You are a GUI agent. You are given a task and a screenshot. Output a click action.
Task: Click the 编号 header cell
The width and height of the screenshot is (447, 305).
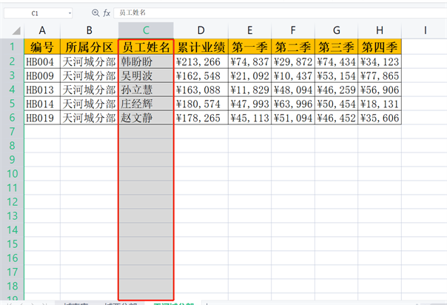(42, 47)
